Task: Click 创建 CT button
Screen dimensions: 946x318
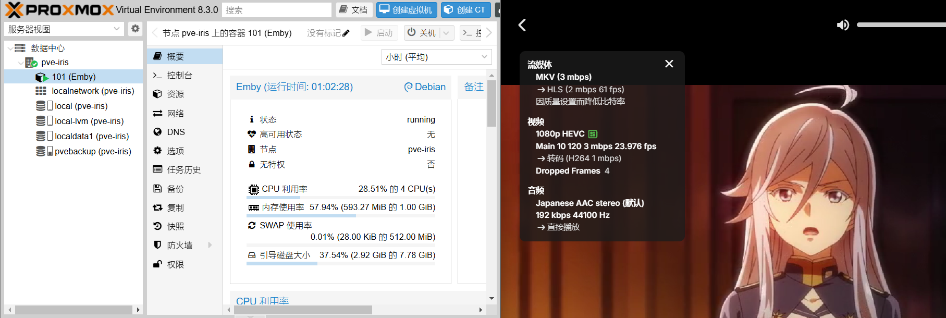Action: click(x=465, y=9)
